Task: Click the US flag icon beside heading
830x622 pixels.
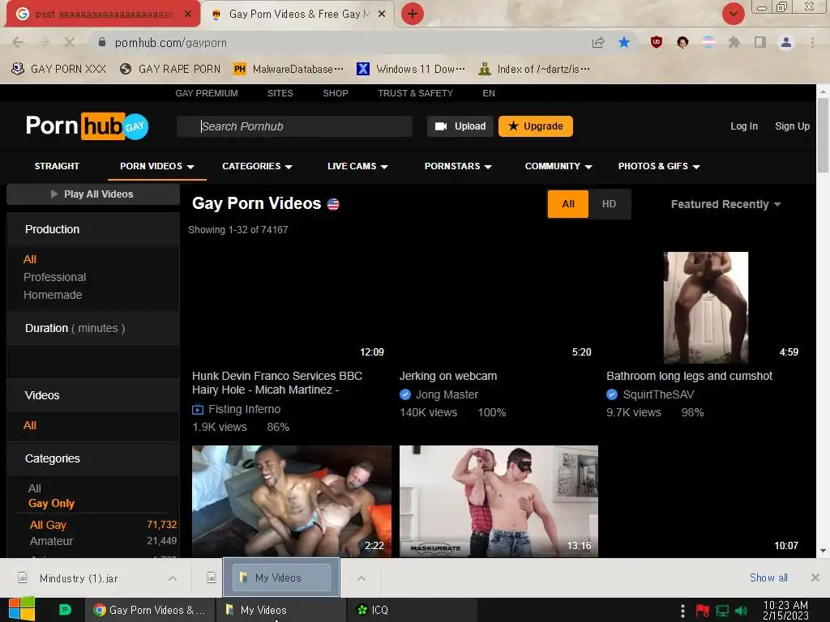Action: (x=333, y=204)
